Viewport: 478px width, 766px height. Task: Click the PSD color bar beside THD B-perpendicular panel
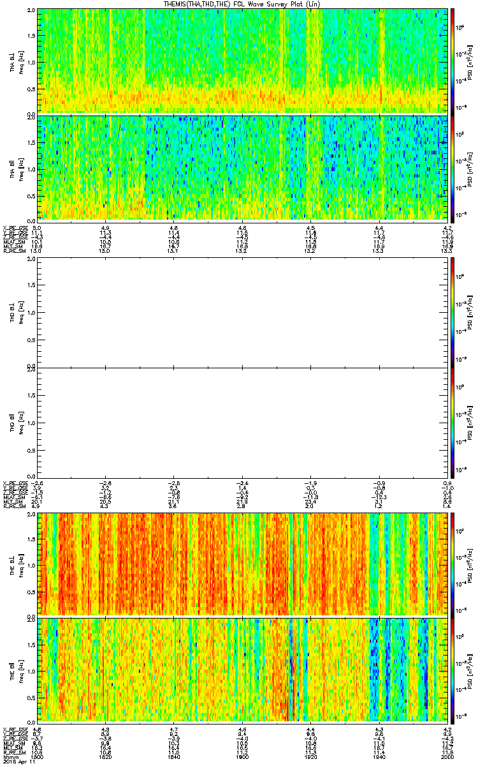[453, 312]
